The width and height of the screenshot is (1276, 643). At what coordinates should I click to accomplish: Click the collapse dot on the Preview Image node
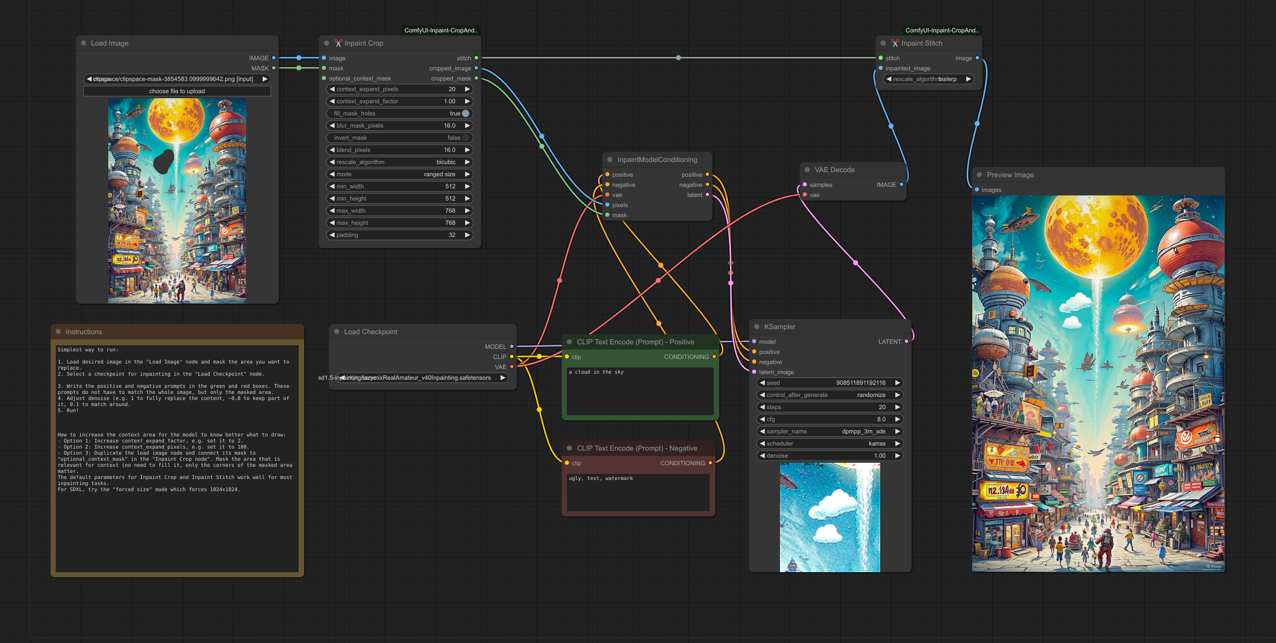click(x=979, y=175)
